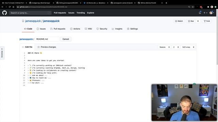Click the Watch button
218x122 pixels.
pyautogui.click(x=179, y=21)
